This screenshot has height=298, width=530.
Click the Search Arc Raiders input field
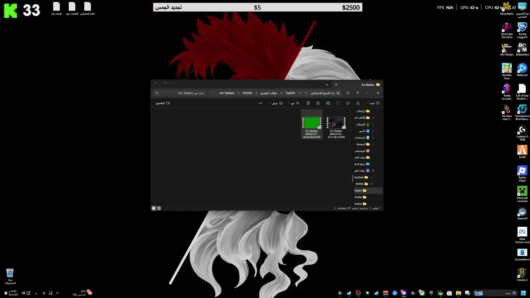180,93
